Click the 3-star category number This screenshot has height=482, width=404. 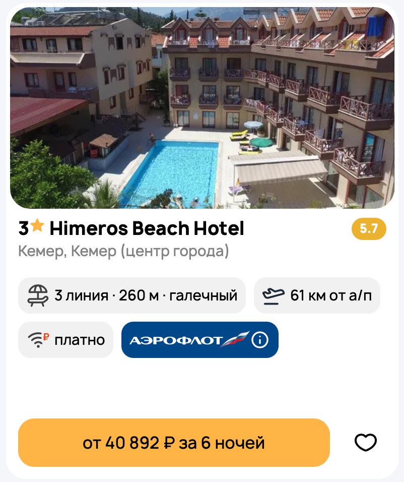click(x=24, y=228)
